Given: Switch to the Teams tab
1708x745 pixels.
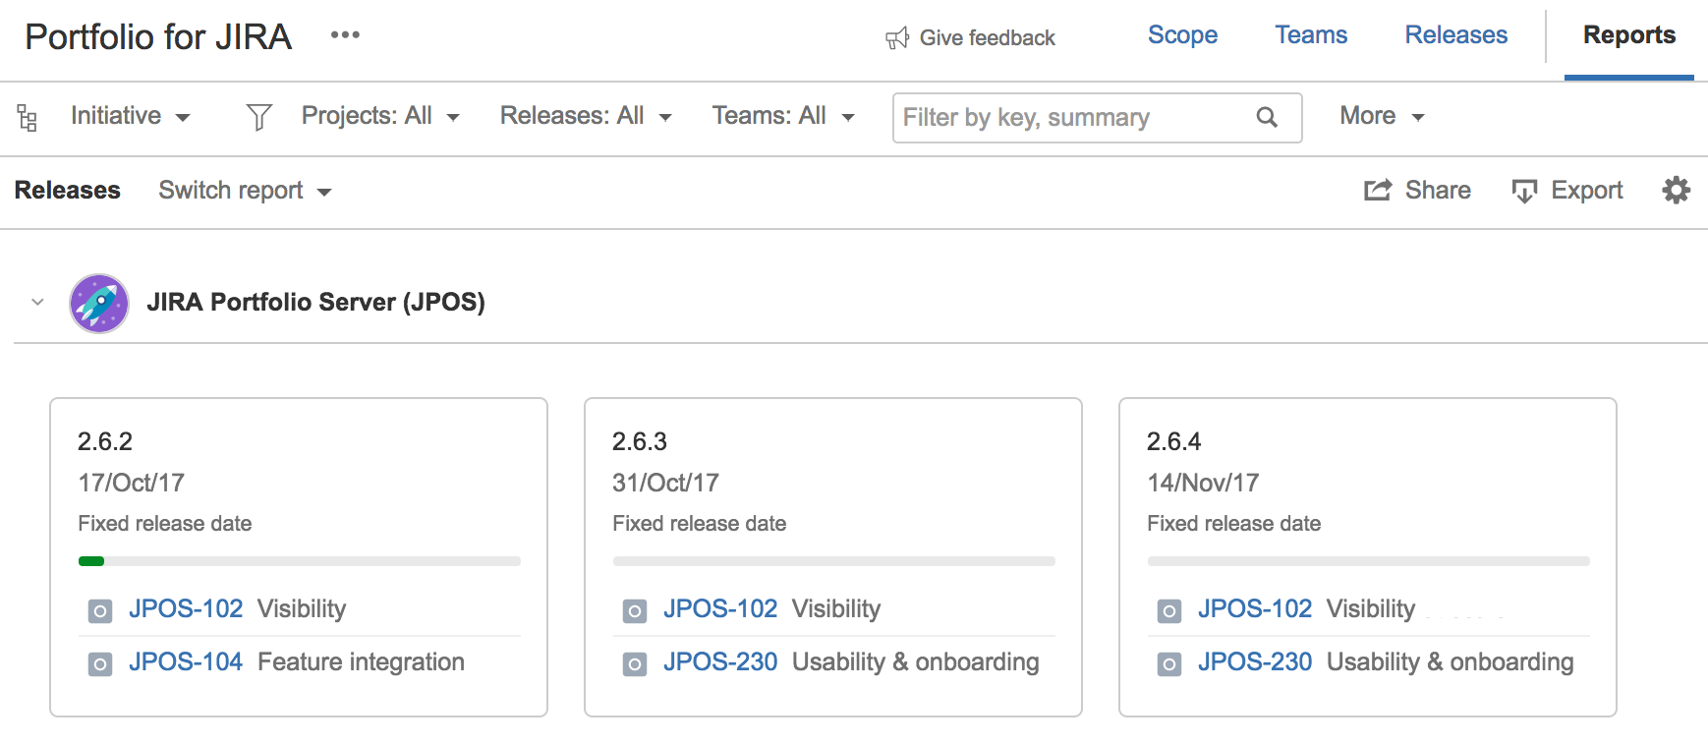Looking at the screenshot, I should (1311, 35).
